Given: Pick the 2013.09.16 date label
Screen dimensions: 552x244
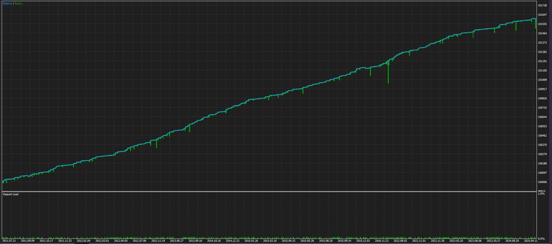Looking at the screenshot, I should 195,241.
